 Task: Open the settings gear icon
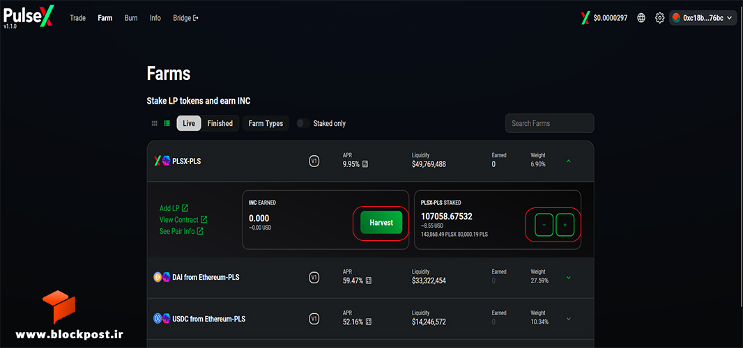tap(659, 18)
